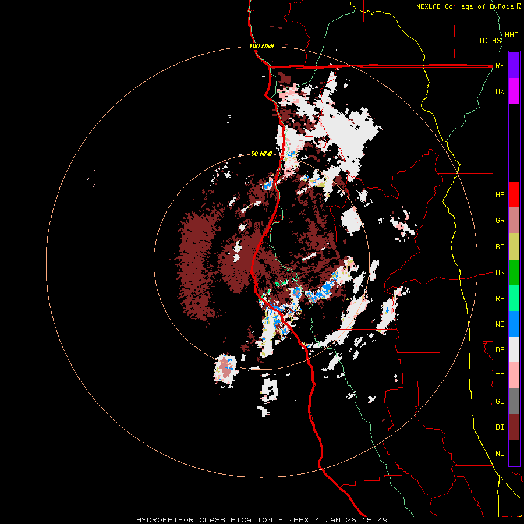The image size is (524, 524).
Task: Click the WS legend label
Action: 500,324
